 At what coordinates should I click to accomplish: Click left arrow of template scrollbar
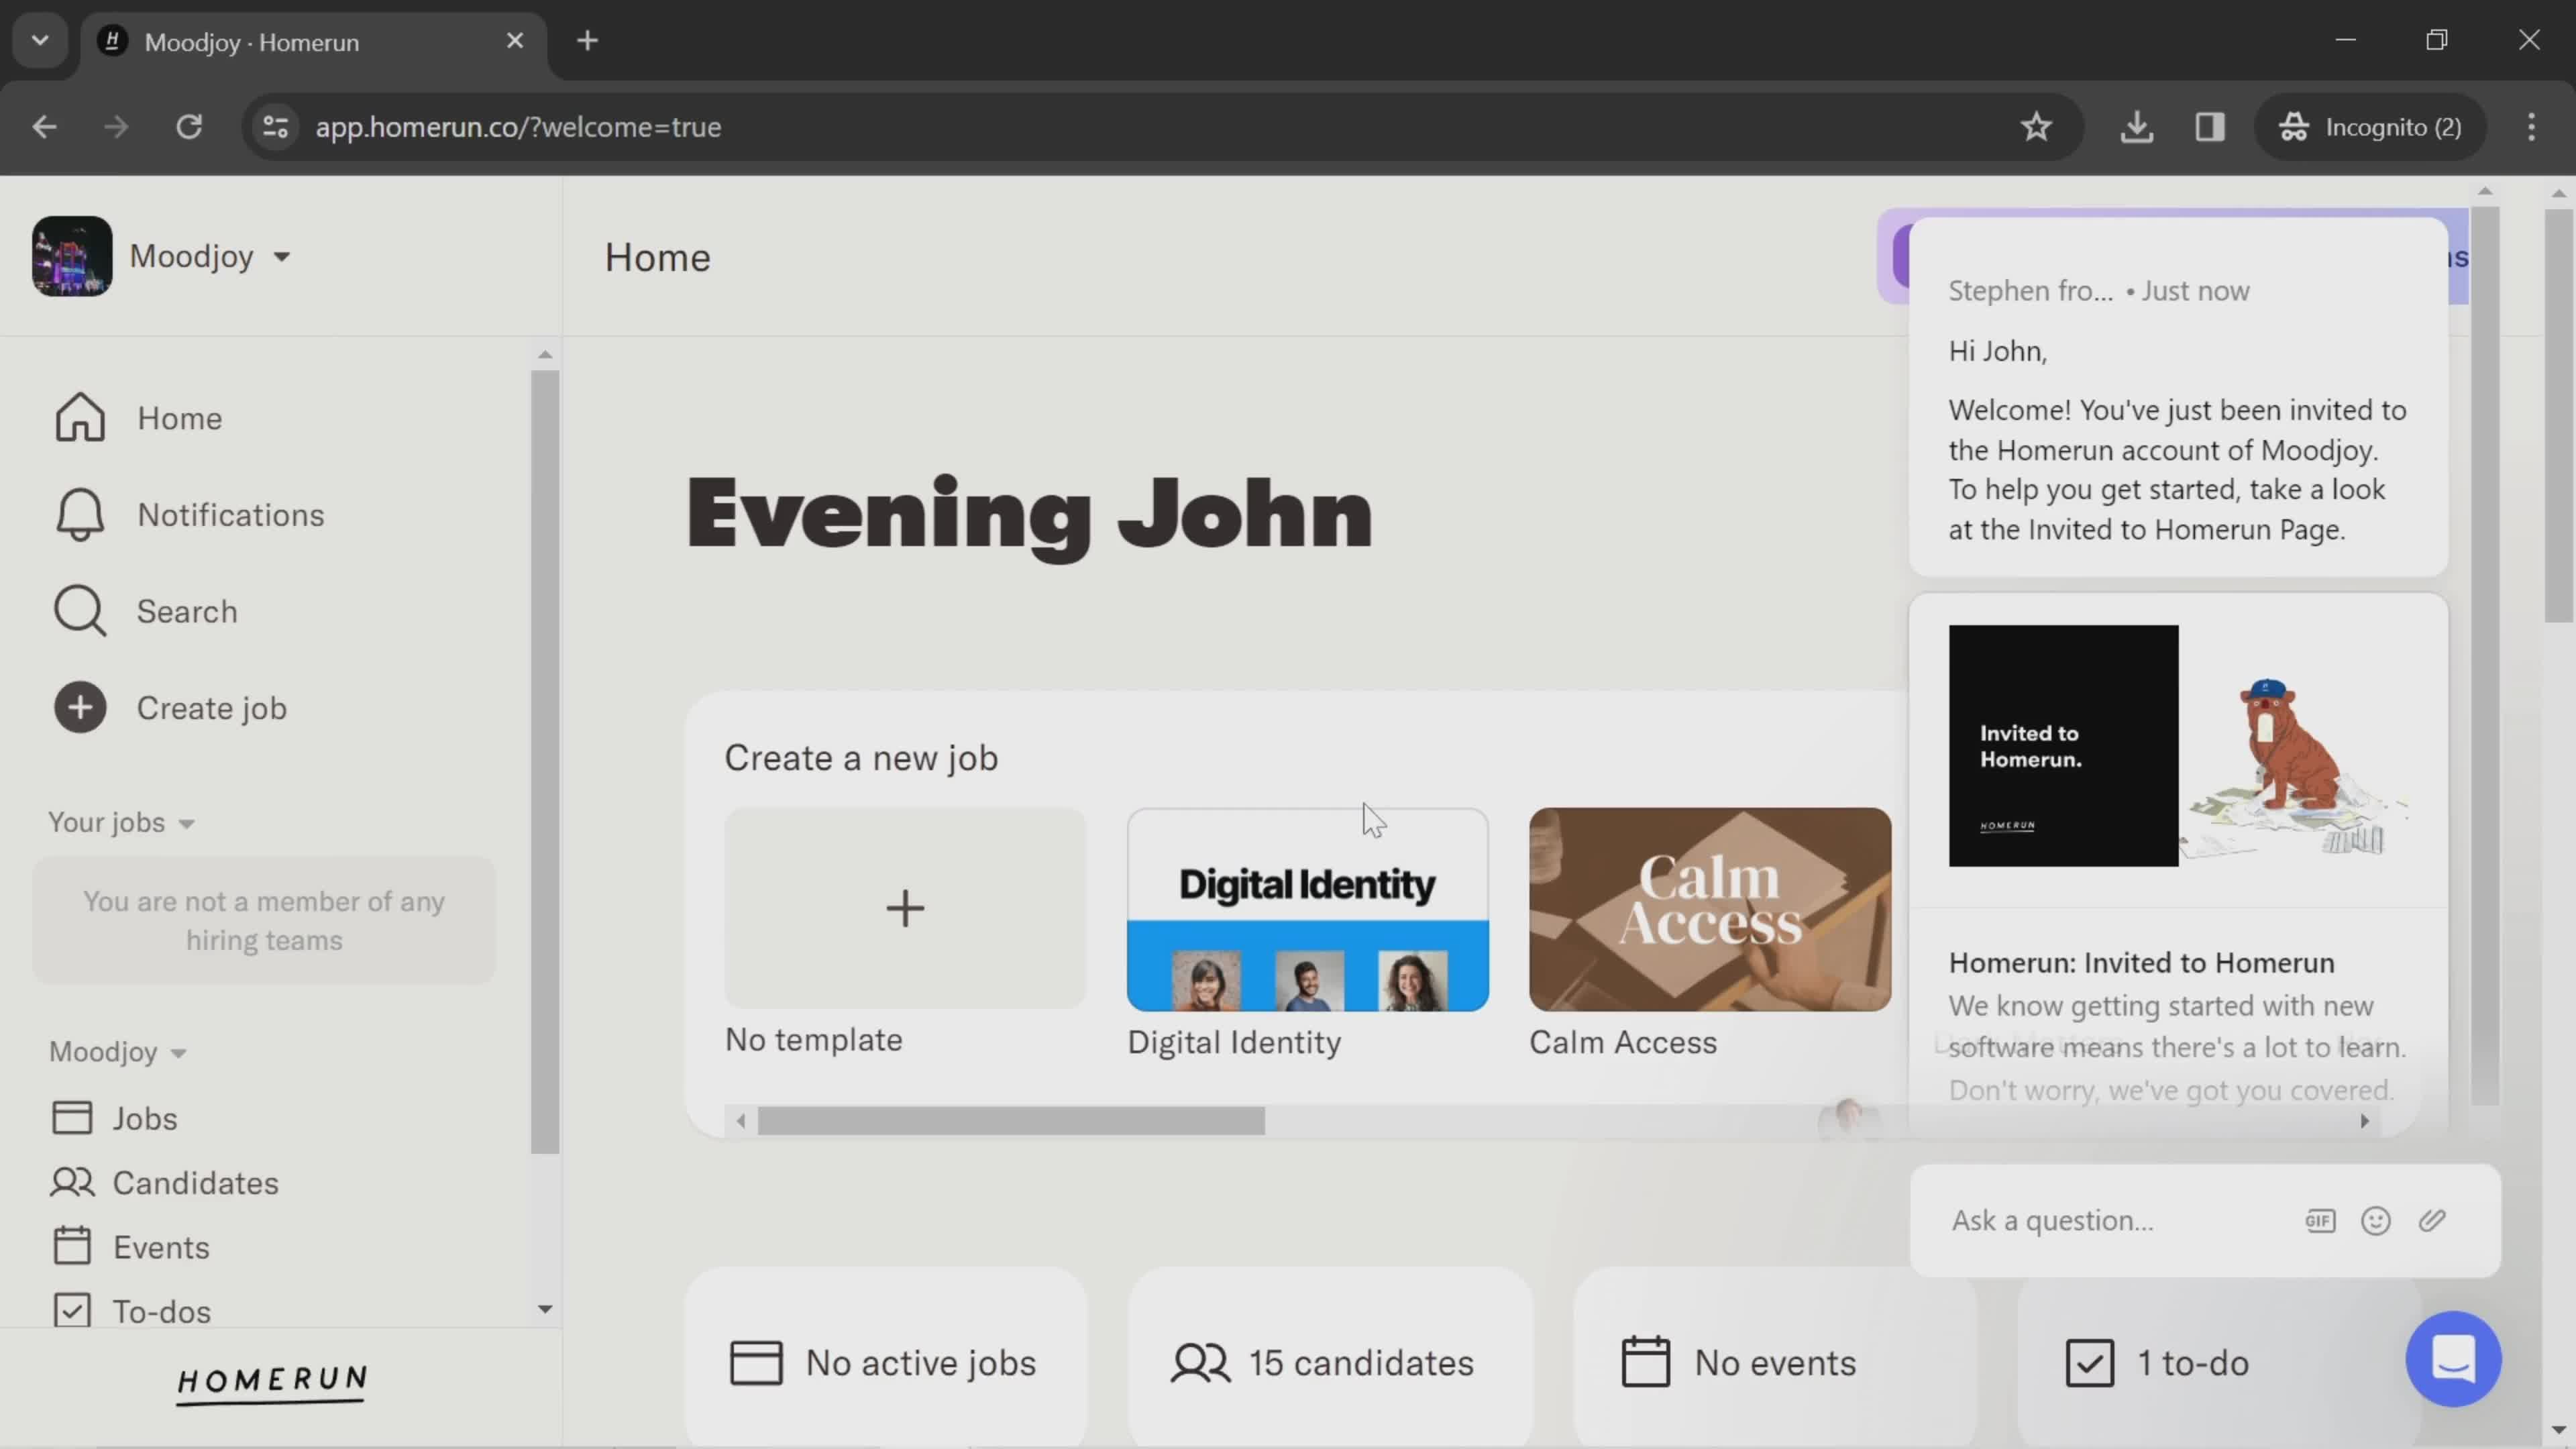point(740,1121)
